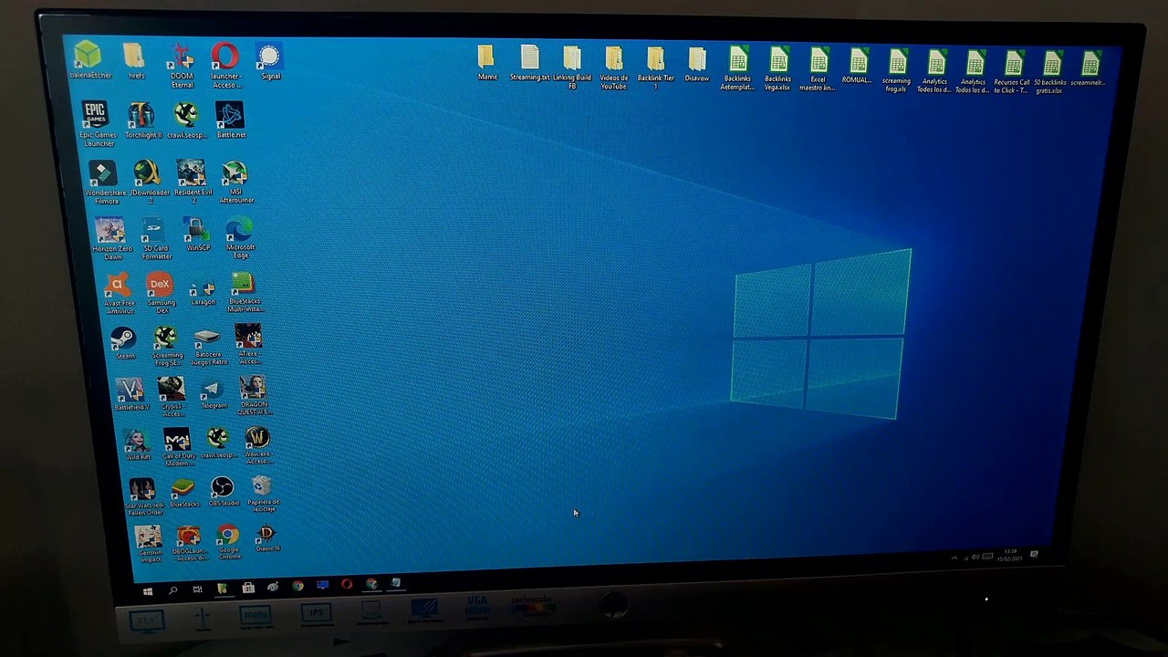Open the Mame folder
This screenshot has height=657, width=1168.
[486, 63]
